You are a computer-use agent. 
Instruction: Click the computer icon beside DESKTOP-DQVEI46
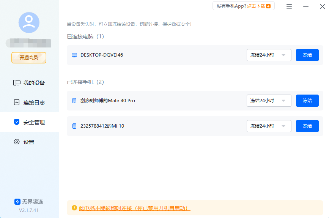74,55
